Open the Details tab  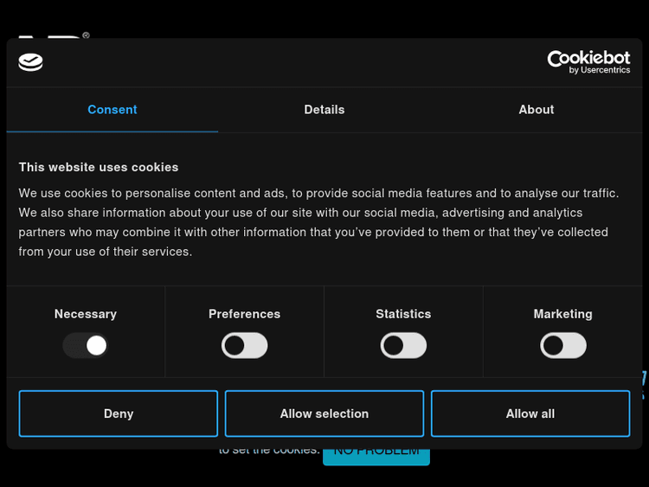click(324, 110)
